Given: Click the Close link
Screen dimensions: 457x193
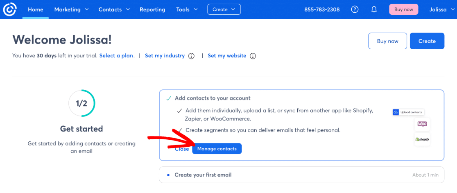Looking at the screenshot, I should tap(182, 149).
